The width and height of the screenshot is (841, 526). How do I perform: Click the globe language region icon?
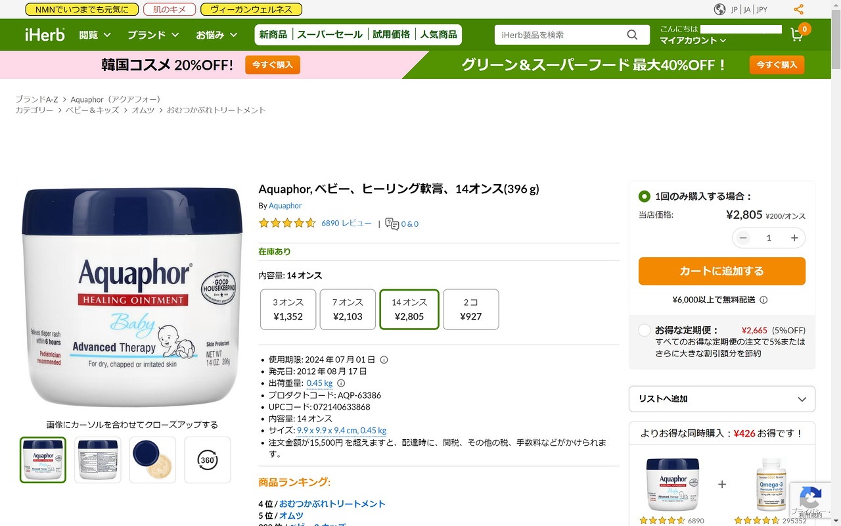click(720, 9)
